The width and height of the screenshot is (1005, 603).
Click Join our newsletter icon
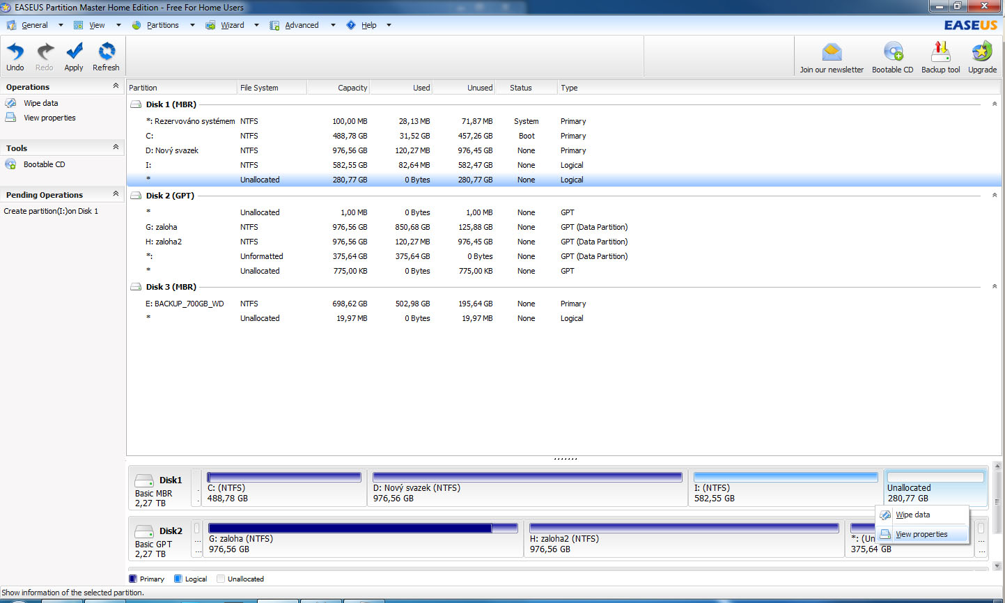tap(832, 54)
